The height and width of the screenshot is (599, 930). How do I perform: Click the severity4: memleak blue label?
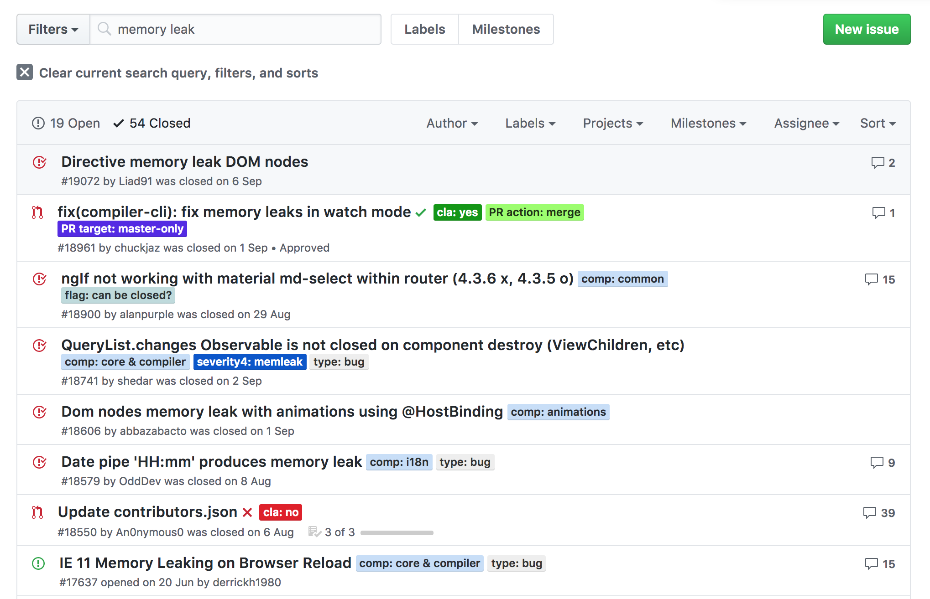point(250,362)
